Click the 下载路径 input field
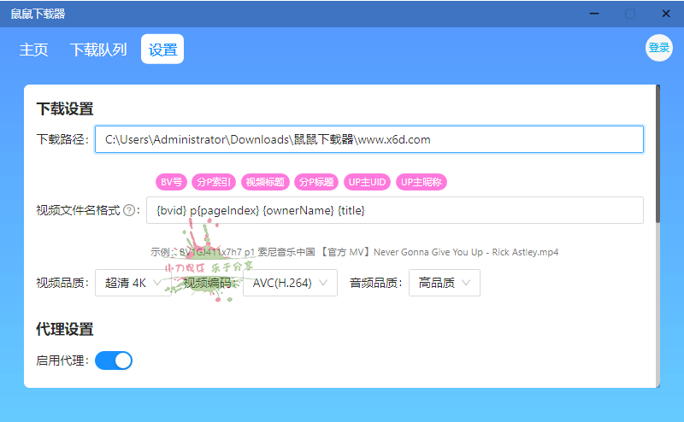Screen dimensions: 684x422 (369, 139)
